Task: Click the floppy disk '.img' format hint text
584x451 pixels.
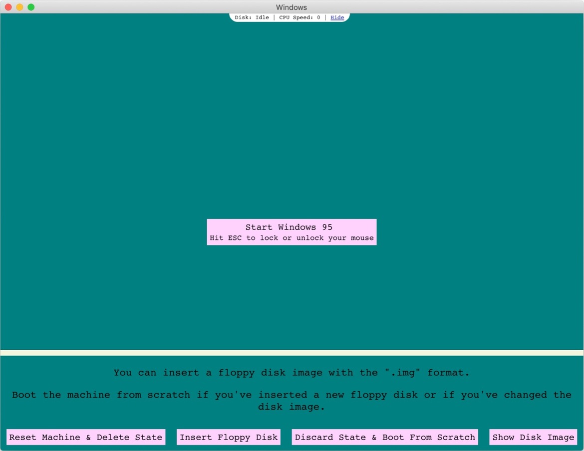Action: [x=292, y=373]
